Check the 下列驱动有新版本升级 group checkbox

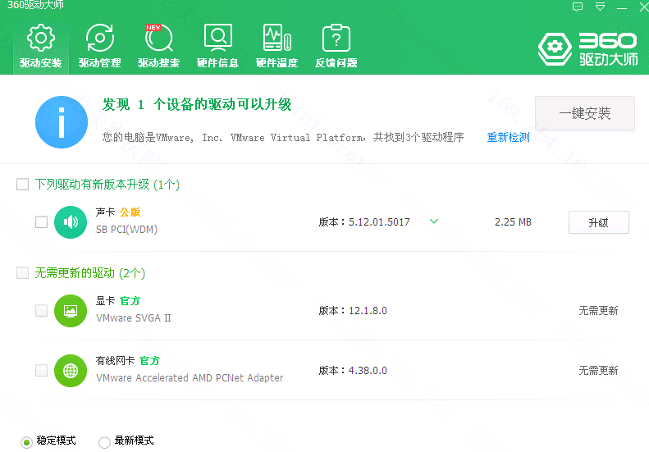[x=22, y=185]
